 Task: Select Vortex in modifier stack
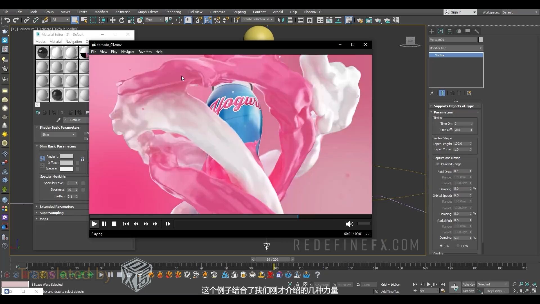pos(456,55)
